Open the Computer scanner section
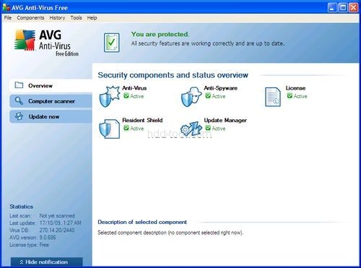361x268 pixels. click(x=51, y=101)
